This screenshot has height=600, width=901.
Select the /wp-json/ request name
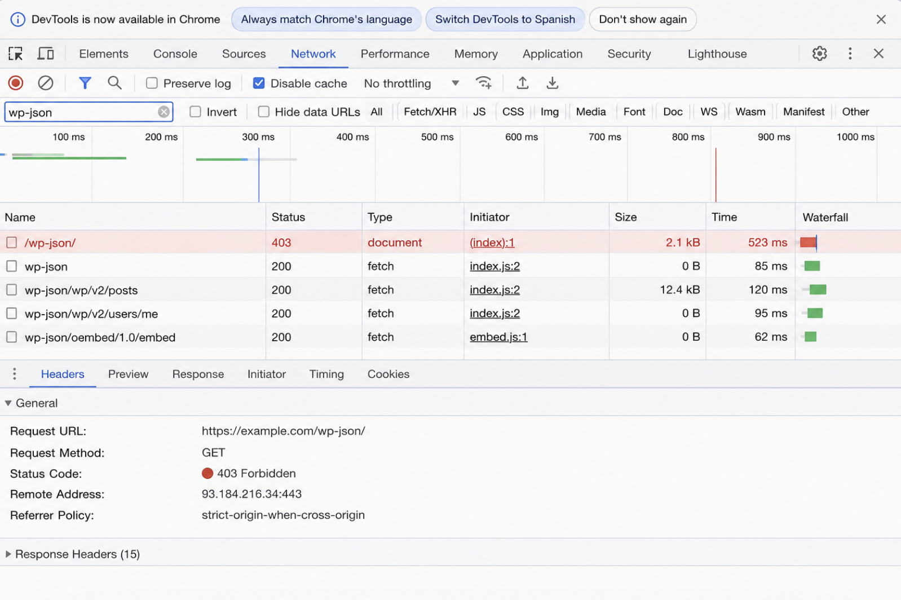pos(50,243)
